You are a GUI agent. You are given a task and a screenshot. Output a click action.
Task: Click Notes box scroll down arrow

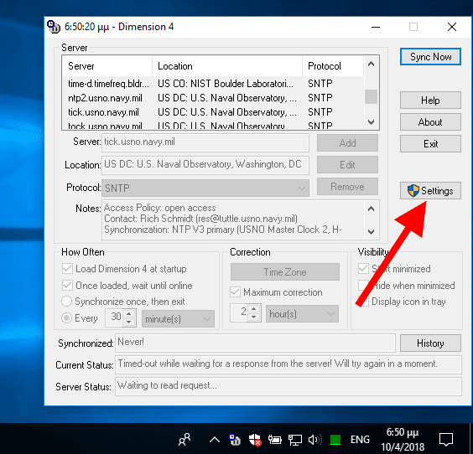[x=371, y=232]
